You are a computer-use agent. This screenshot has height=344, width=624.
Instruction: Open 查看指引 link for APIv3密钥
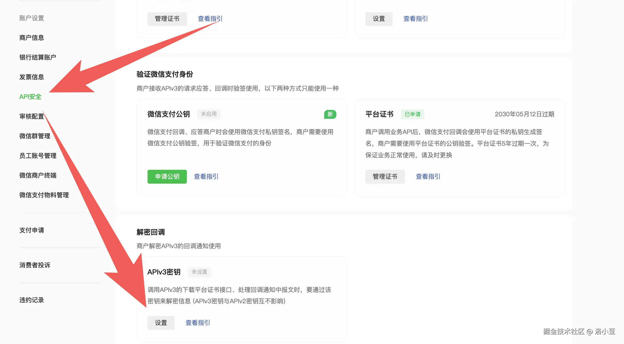(197, 323)
